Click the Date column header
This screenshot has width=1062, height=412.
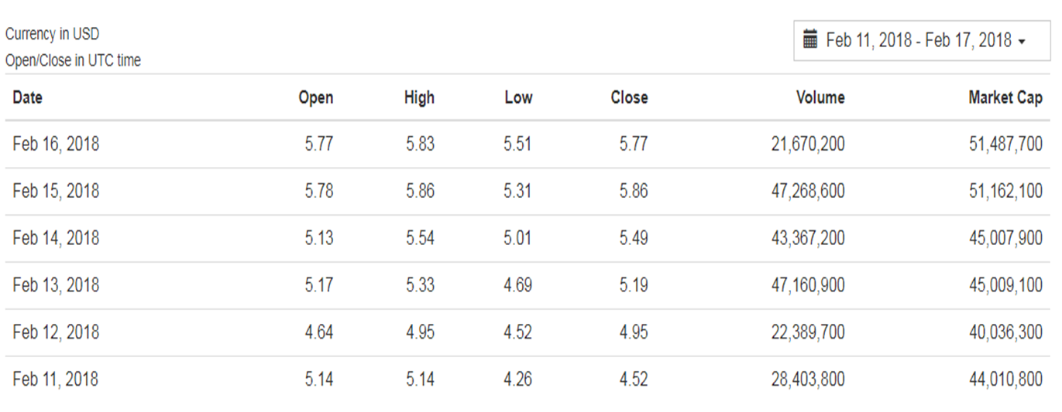pyautogui.click(x=28, y=97)
